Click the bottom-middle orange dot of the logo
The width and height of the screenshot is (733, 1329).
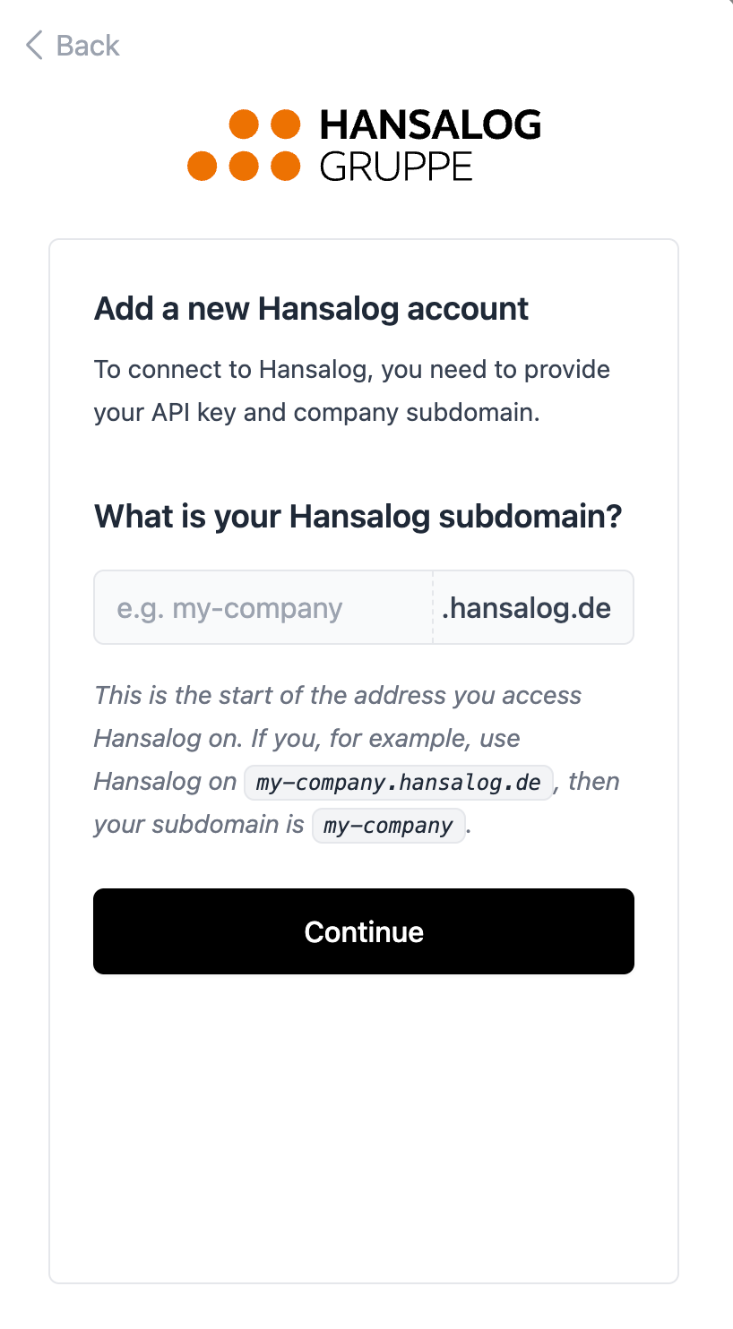tap(244, 166)
